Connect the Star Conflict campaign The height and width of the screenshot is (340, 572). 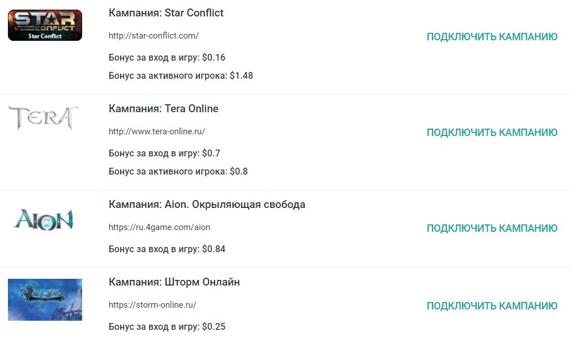coord(492,36)
